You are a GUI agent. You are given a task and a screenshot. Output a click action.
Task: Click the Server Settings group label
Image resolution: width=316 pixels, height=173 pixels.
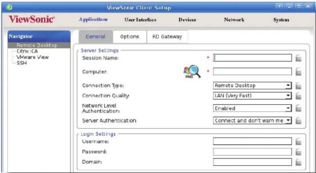tap(99, 50)
